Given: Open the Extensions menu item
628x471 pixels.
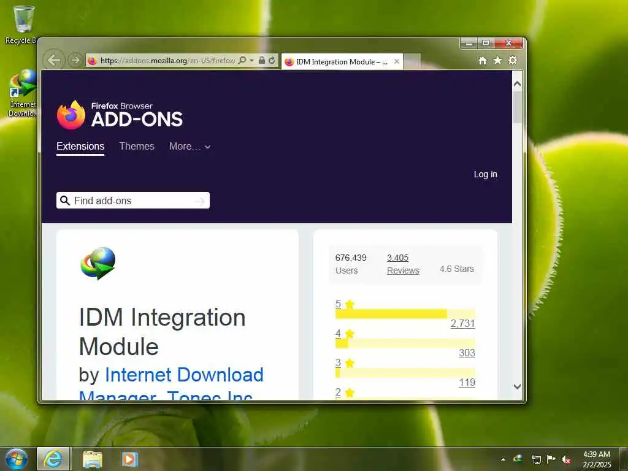Looking at the screenshot, I should pyautogui.click(x=80, y=146).
